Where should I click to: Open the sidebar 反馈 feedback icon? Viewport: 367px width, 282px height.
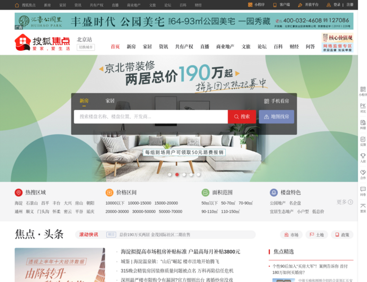[x=363, y=139]
